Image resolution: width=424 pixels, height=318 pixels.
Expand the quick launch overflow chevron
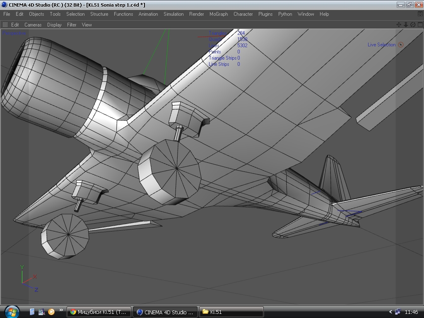pyautogui.click(x=61, y=310)
